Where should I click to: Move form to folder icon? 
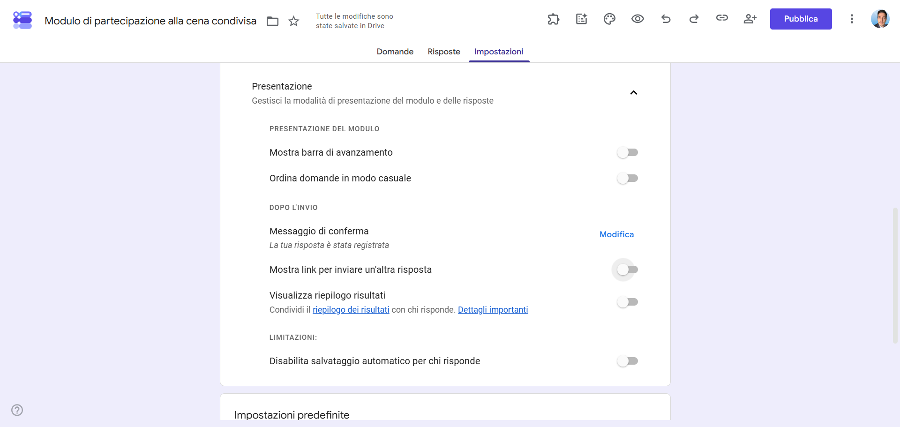click(x=272, y=21)
